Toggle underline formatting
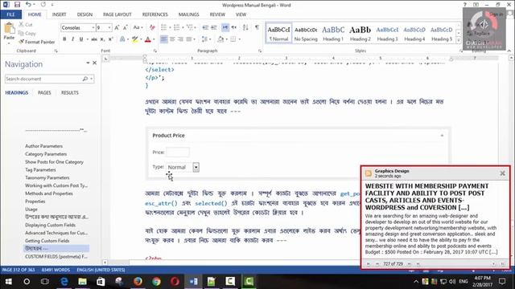The width and height of the screenshot is (515, 289). [80, 39]
